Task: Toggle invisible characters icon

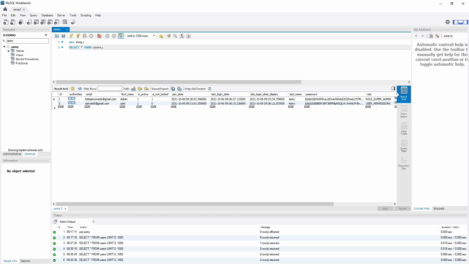Action: [x=182, y=36]
